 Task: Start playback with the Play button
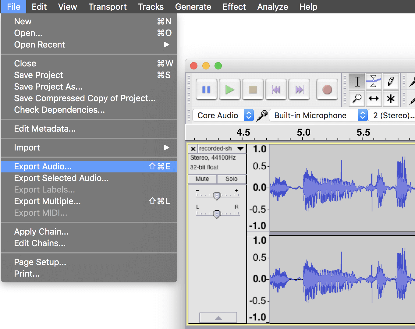pos(229,89)
